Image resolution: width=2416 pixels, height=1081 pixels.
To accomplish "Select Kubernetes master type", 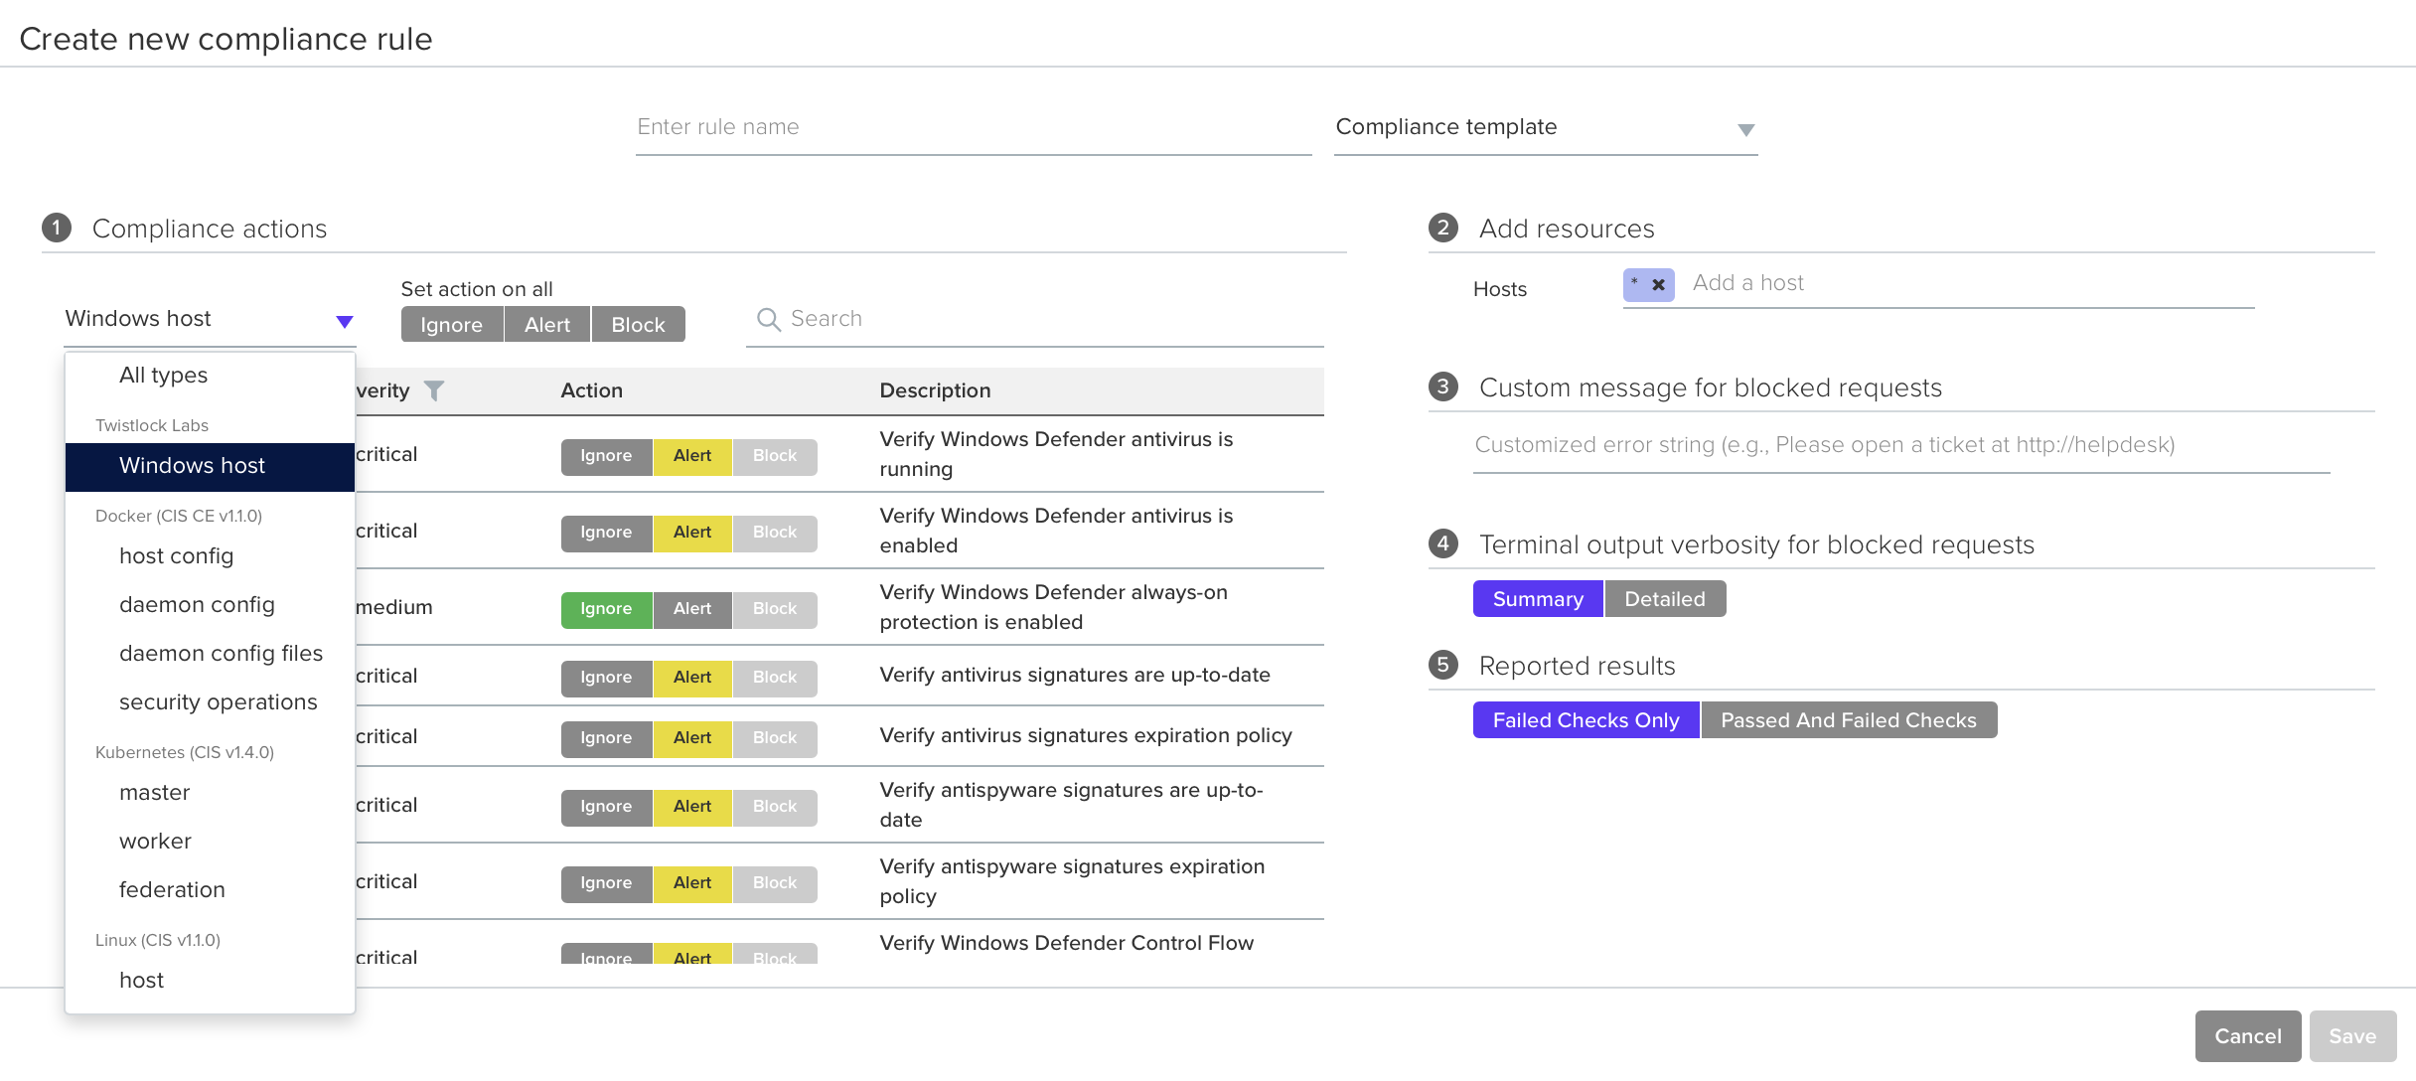I will (x=210, y=793).
